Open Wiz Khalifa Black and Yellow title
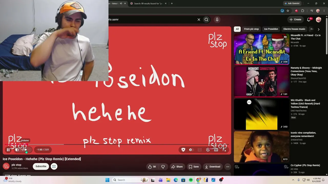This screenshot has width=328, height=184. [305, 103]
